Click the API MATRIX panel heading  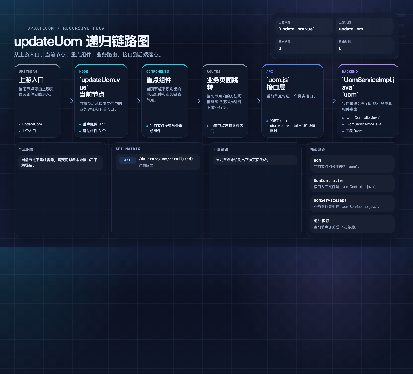point(128,149)
